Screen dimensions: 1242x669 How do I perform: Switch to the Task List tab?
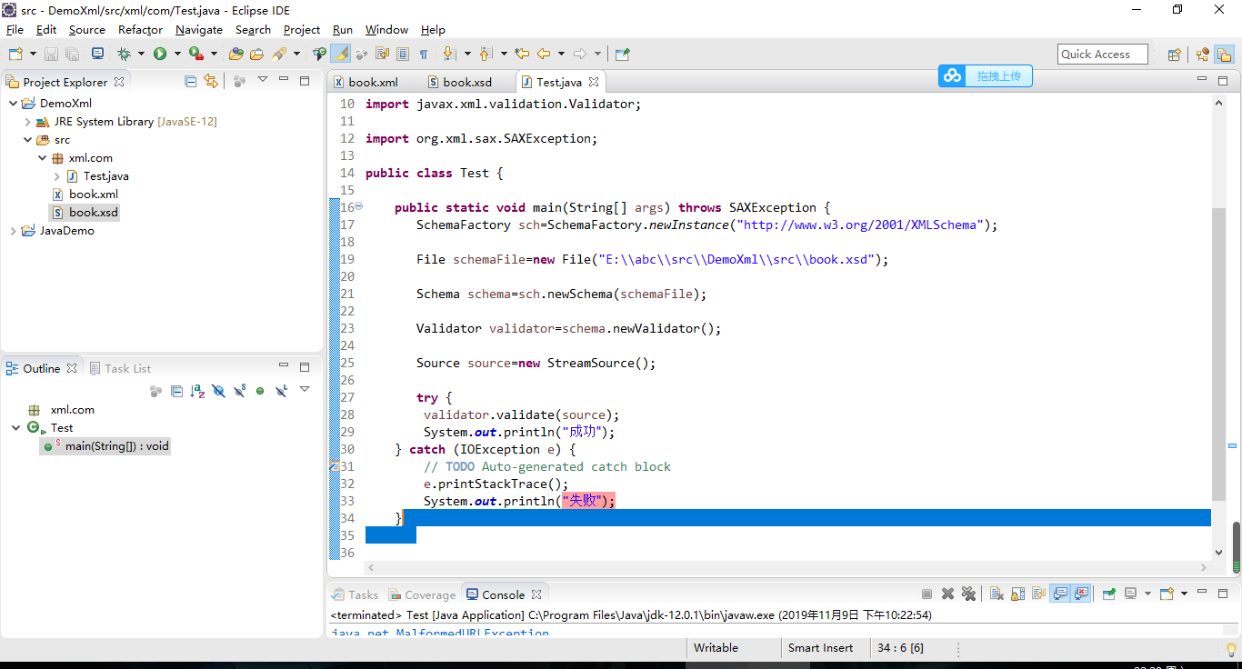(121, 369)
